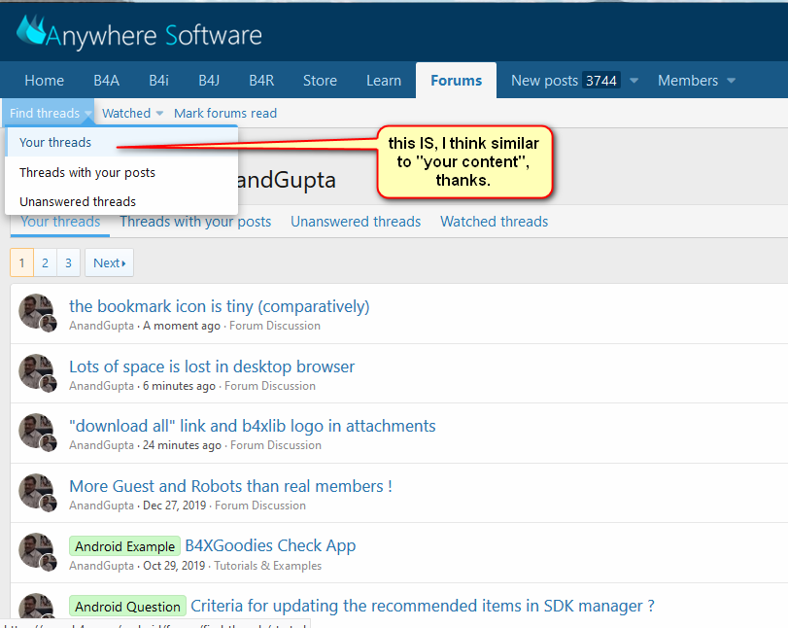
Task: Click '6 minutes ago' timestamp
Action: click(179, 386)
